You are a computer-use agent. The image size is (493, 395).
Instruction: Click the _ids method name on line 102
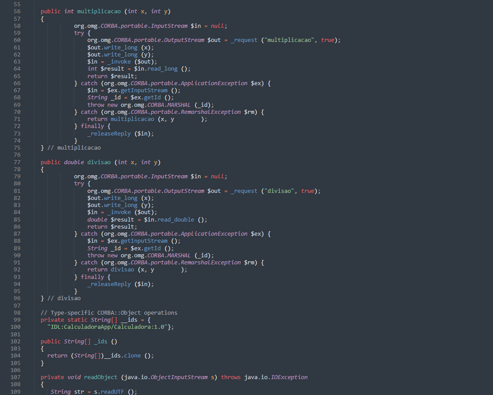101,341
